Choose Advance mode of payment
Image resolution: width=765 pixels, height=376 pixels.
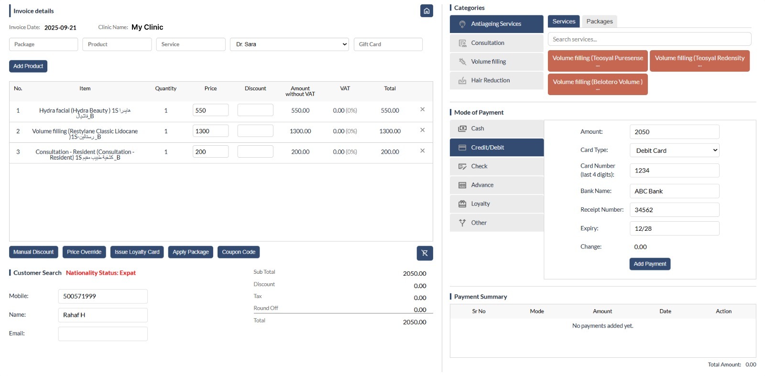(x=497, y=185)
